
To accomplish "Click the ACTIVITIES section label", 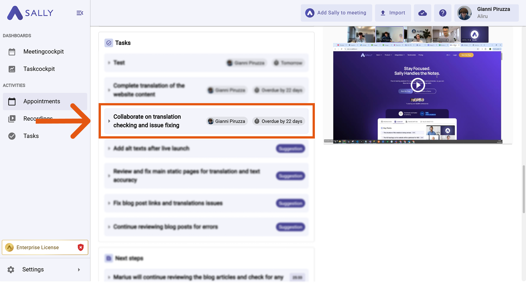I will click(x=14, y=85).
